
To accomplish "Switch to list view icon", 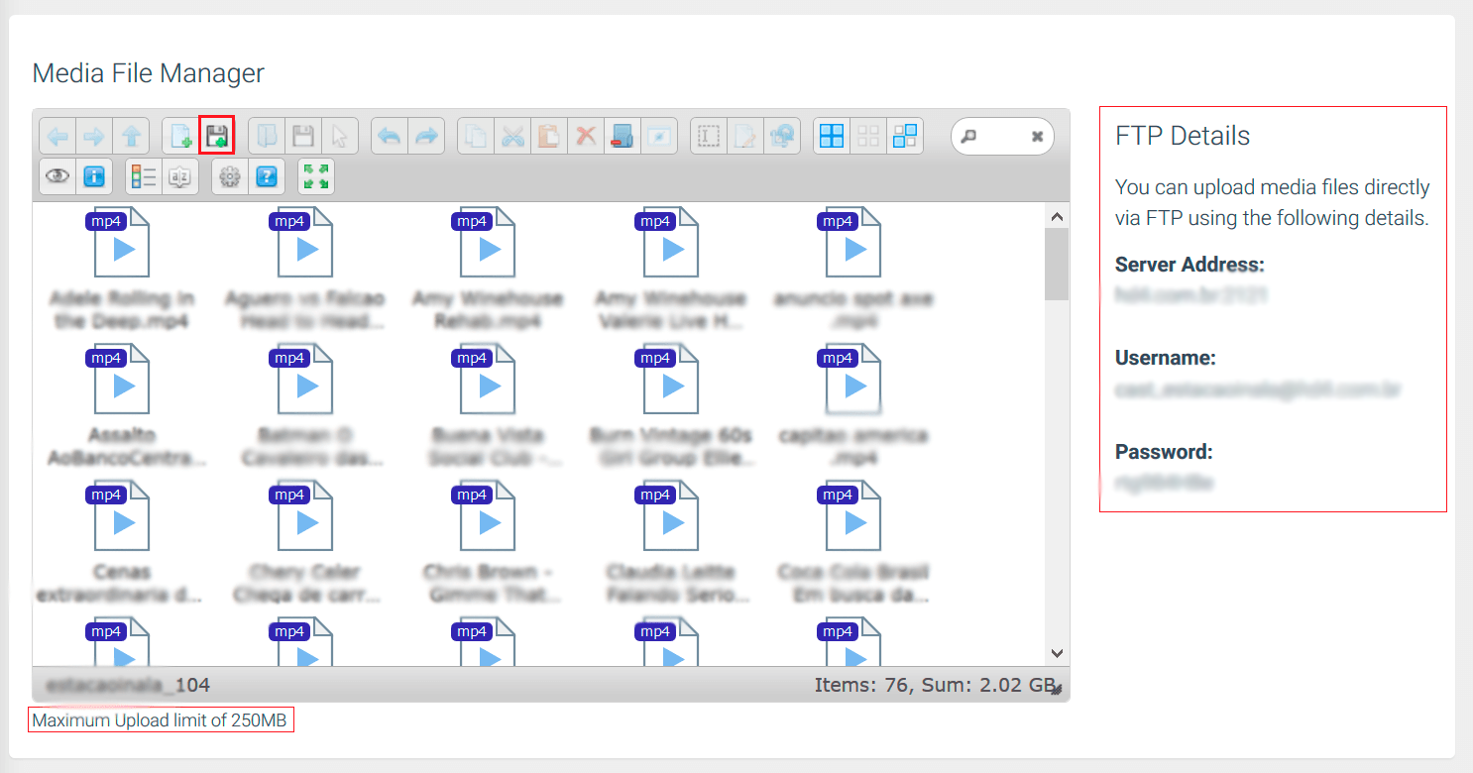I will 144,176.
